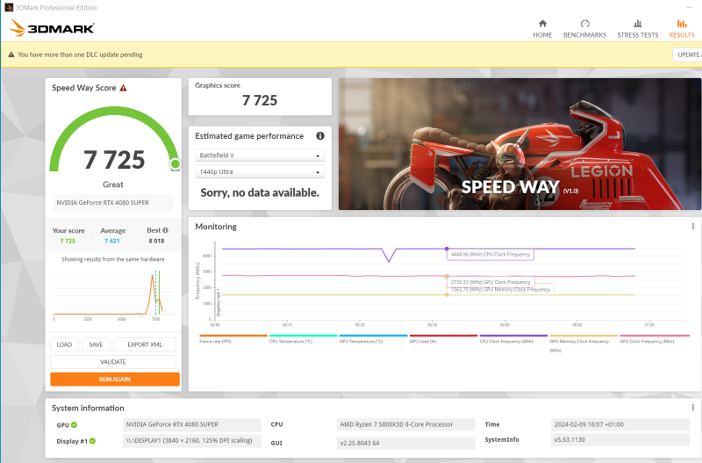Click the Speed Way banner image
Image resolution: width=702 pixels, height=463 pixels.
click(519, 144)
